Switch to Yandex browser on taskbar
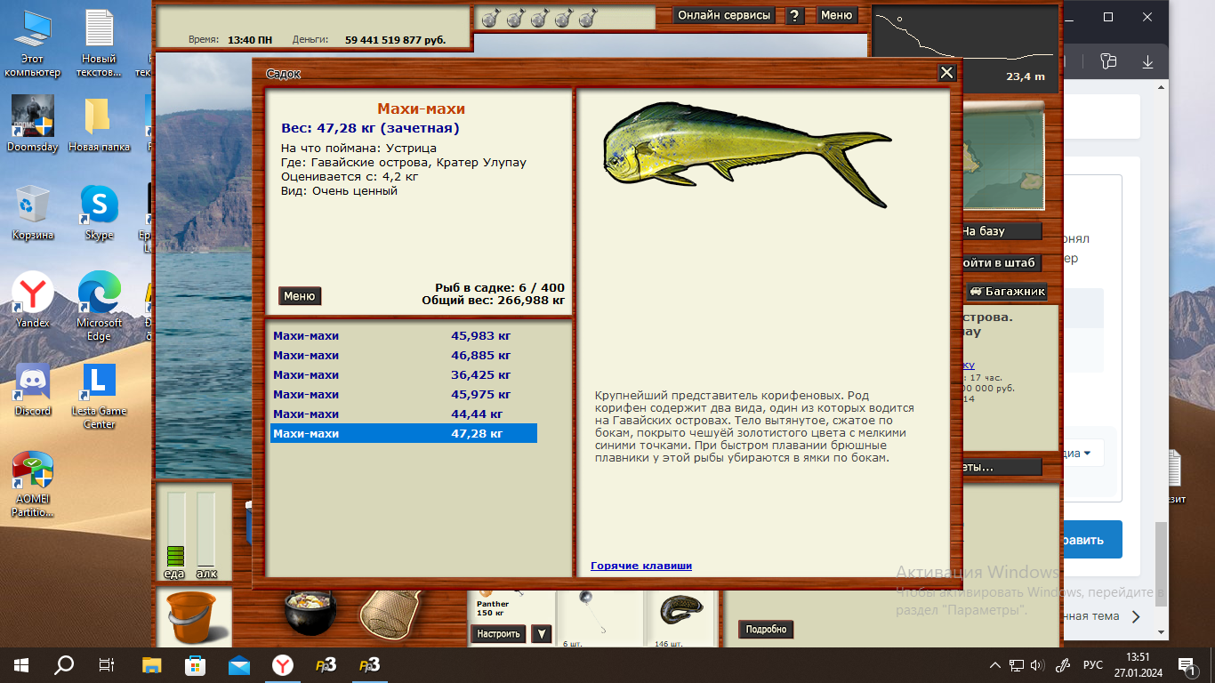 click(281, 664)
